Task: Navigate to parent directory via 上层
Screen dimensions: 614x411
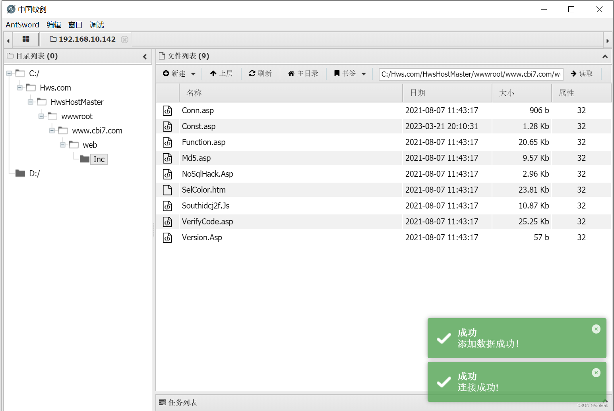Action: [221, 73]
